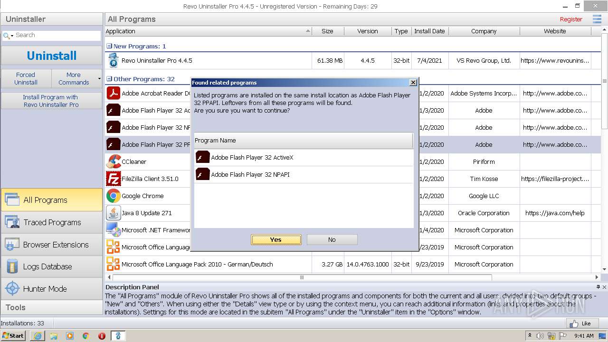The image size is (608, 342).
Task: Click Yes to continue uninstall
Action: (276, 240)
